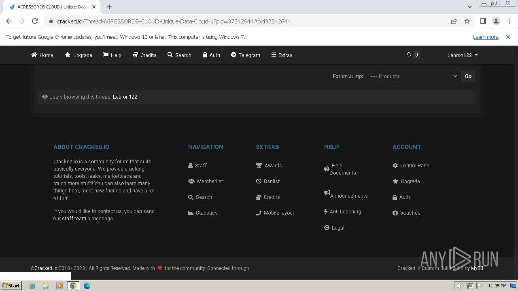This screenshot has width=518, height=291.
Task: Click the Memberlist users icon
Action: point(191,181)
